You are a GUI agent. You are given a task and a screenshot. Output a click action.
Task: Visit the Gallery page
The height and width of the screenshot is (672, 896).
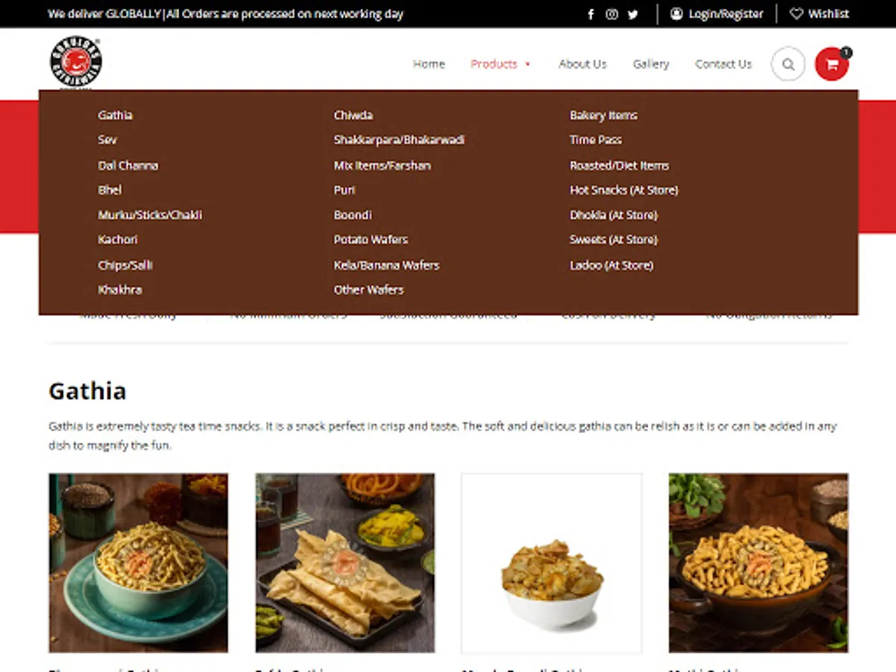click(x=651, y=64)
